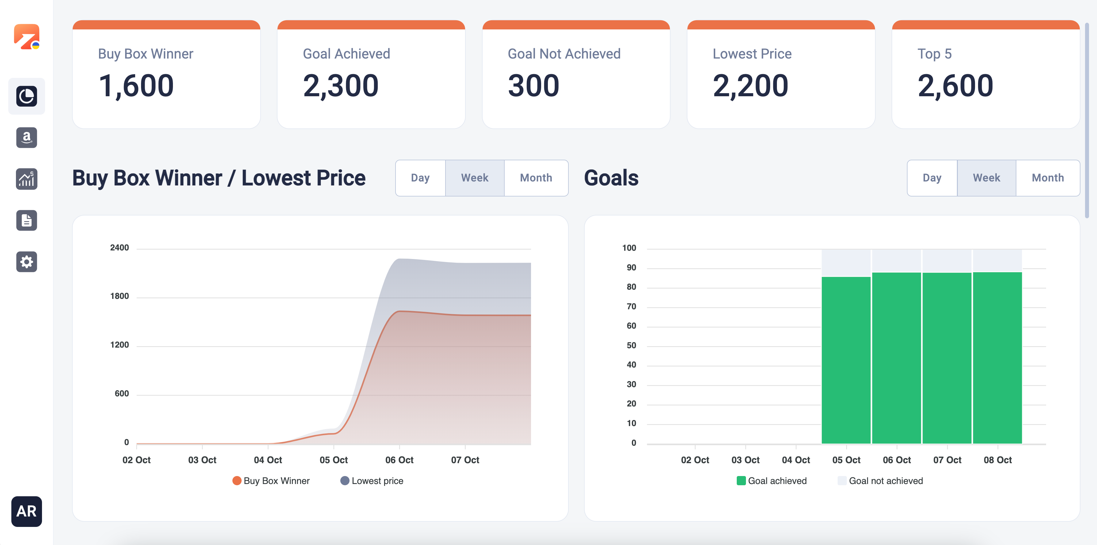
Task: Open the price analytics chart icon
Action: tap(26, 179)
